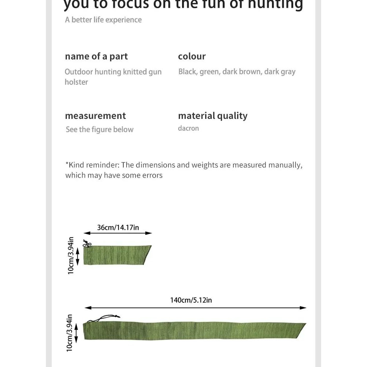Click the '140cm/5.12in' measurement label
This screenshot has width=367, height=367.
point(191,300)
